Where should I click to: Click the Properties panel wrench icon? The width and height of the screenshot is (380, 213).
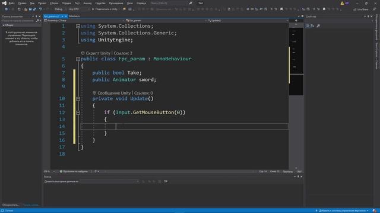[x=318, y=26]
